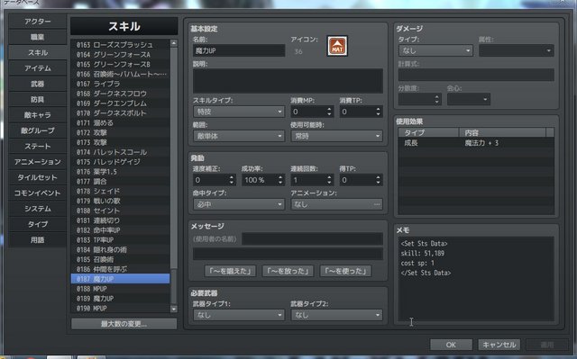Confirm with the OK button
577x359 pixels.
pyautogui.click(x=451, y=345)
